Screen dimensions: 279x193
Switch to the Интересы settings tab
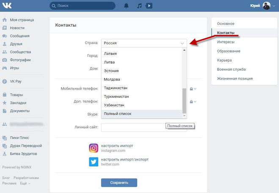coord(226,42)
